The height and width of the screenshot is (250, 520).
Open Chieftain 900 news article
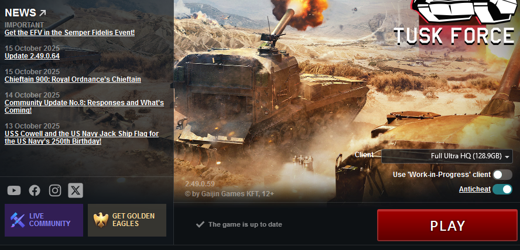73,79
